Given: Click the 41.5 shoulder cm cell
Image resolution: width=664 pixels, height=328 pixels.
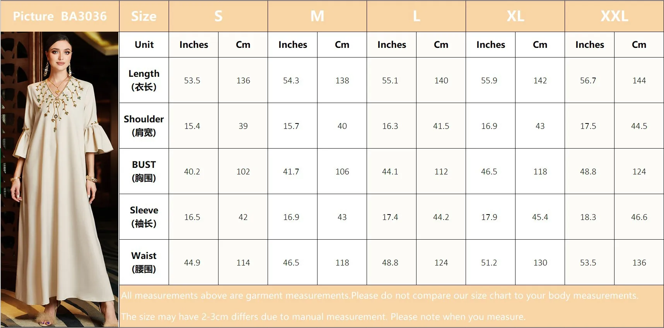Looking at the screenshot, I should click(x=441, y=126).
